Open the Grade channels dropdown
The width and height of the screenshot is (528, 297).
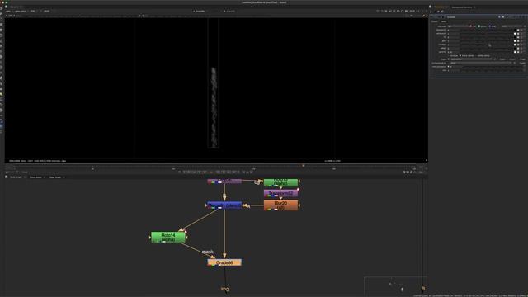pos(458,26)
